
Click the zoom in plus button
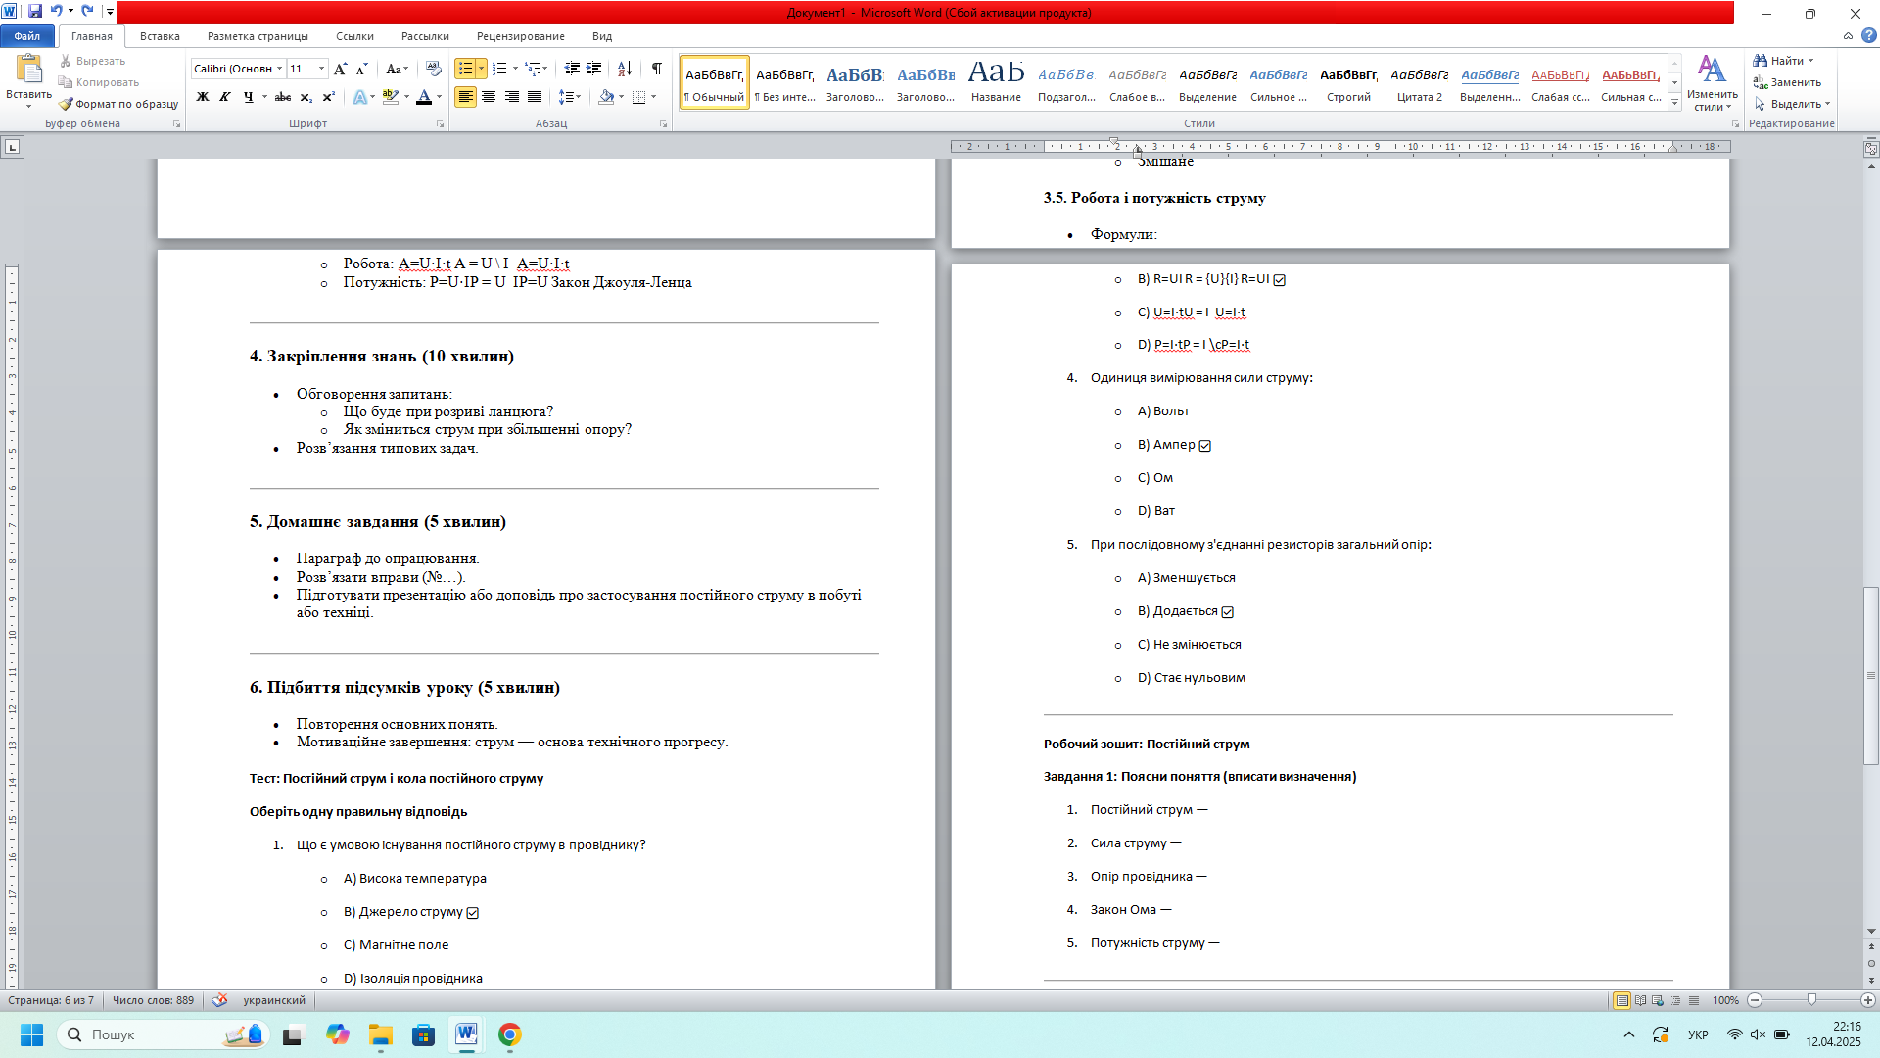click(1868, 1000)
